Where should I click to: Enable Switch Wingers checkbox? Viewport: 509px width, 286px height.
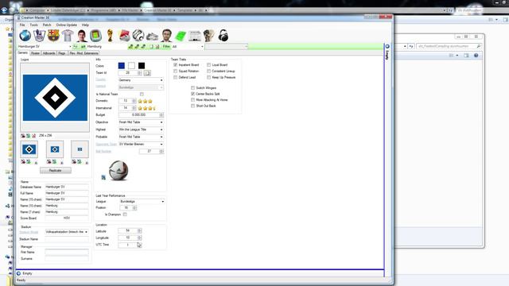pyautogui.click(x=192, y=88)
